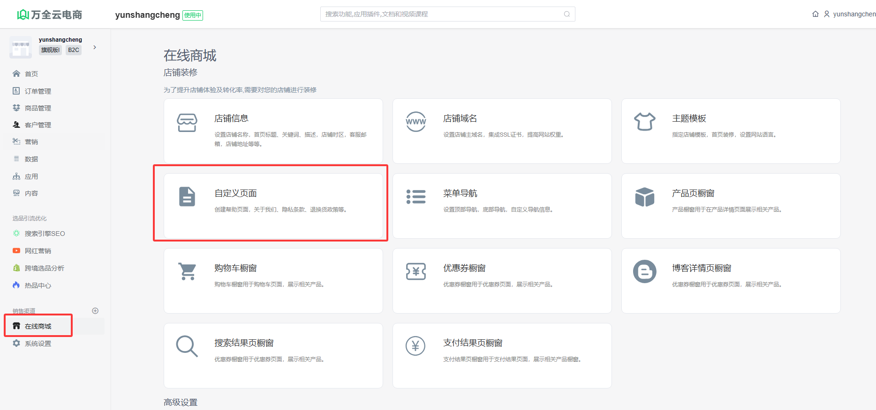The width and height of the screenshot is (876, 410).
Task: Go to 商品管理 in the sidebar
Action: point(38,108)
